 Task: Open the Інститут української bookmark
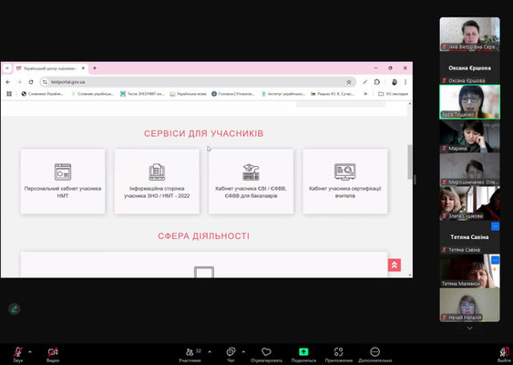pyautogui.click(x=283, y=94)
